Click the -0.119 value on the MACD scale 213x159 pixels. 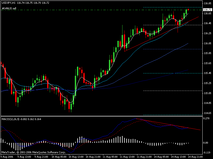[206, 153]
